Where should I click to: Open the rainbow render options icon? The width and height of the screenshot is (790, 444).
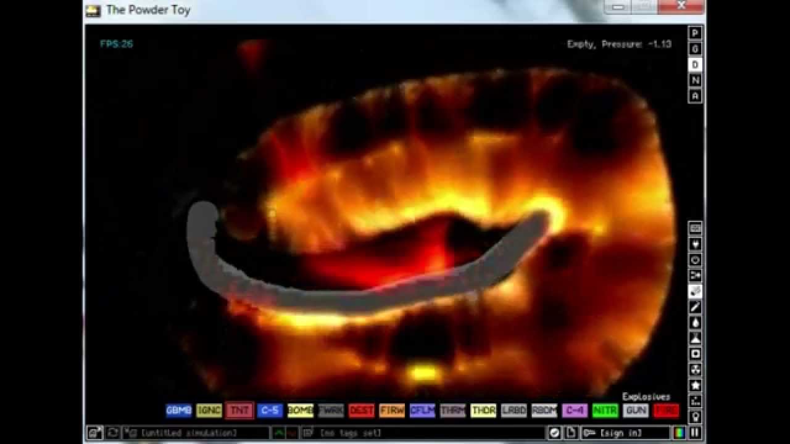679,433
